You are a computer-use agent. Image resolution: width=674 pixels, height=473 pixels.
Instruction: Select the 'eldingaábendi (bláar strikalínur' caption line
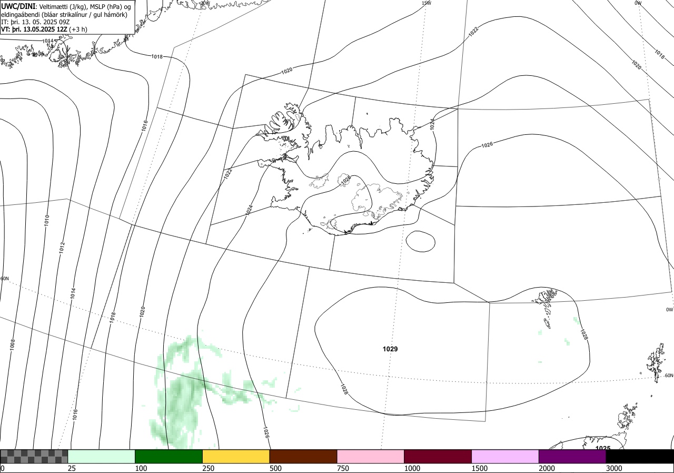pos(64,14)
